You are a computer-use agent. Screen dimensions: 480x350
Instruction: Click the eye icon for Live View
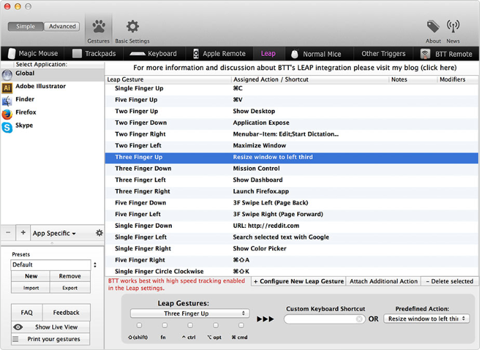point(18,327)
